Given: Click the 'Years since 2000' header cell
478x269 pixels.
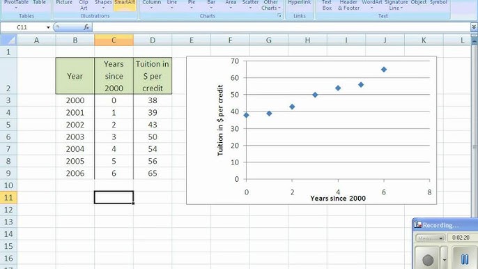Looking at the screenshot, I should 114,76.
